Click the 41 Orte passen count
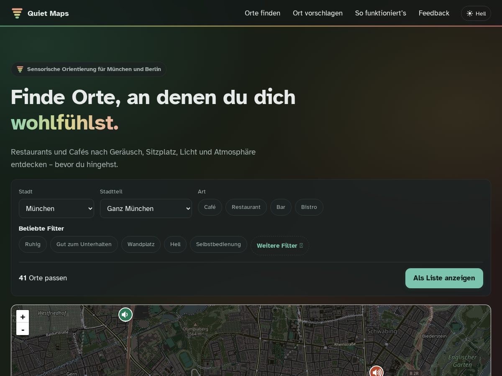 pos(43,278)
